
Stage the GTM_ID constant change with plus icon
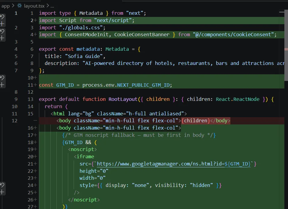(x=2, y=85)
